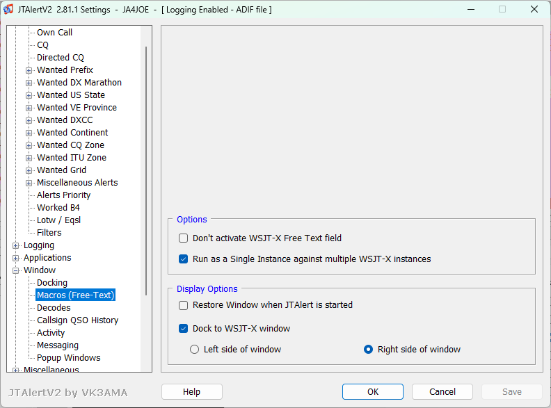
Task: Select Wanted VE Province tree label
Action: point(77,108)
